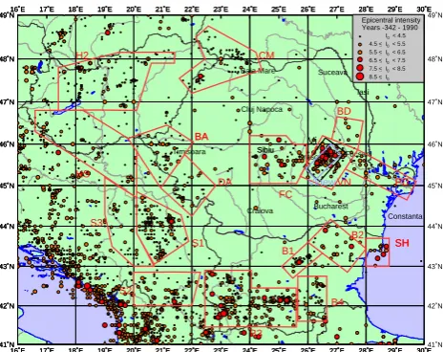
Task: Click the 'I0 < 4.5' legend label text
Action: pyautogui.click(x=395, y=36)
